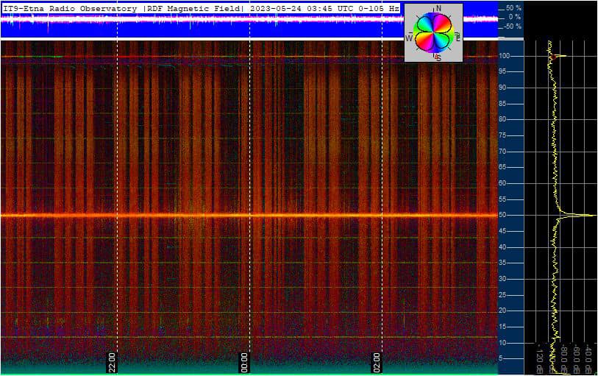Click the '0-105 Hz' range text
This screenshot has width=598, height=376.
pos(379,8)
